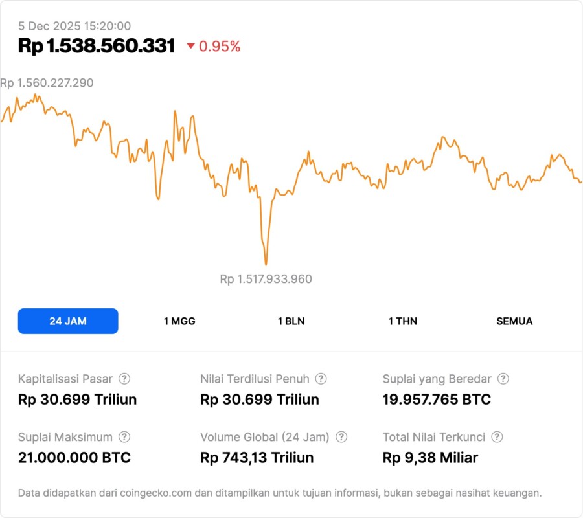Click the lowest dip on the price line

(266, 263)
